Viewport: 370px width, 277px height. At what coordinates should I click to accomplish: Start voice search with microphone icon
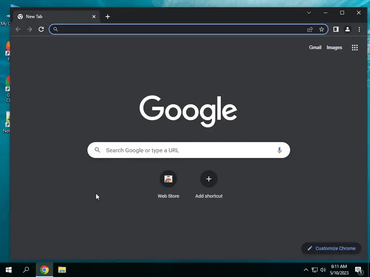(279, 150)
